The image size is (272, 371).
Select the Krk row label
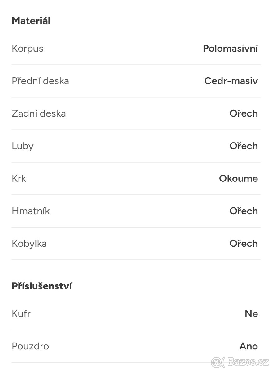19,178
